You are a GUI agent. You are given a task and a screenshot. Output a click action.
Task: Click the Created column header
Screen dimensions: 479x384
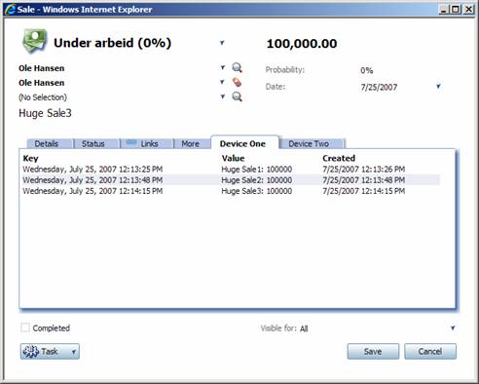[x=339, y=158]
